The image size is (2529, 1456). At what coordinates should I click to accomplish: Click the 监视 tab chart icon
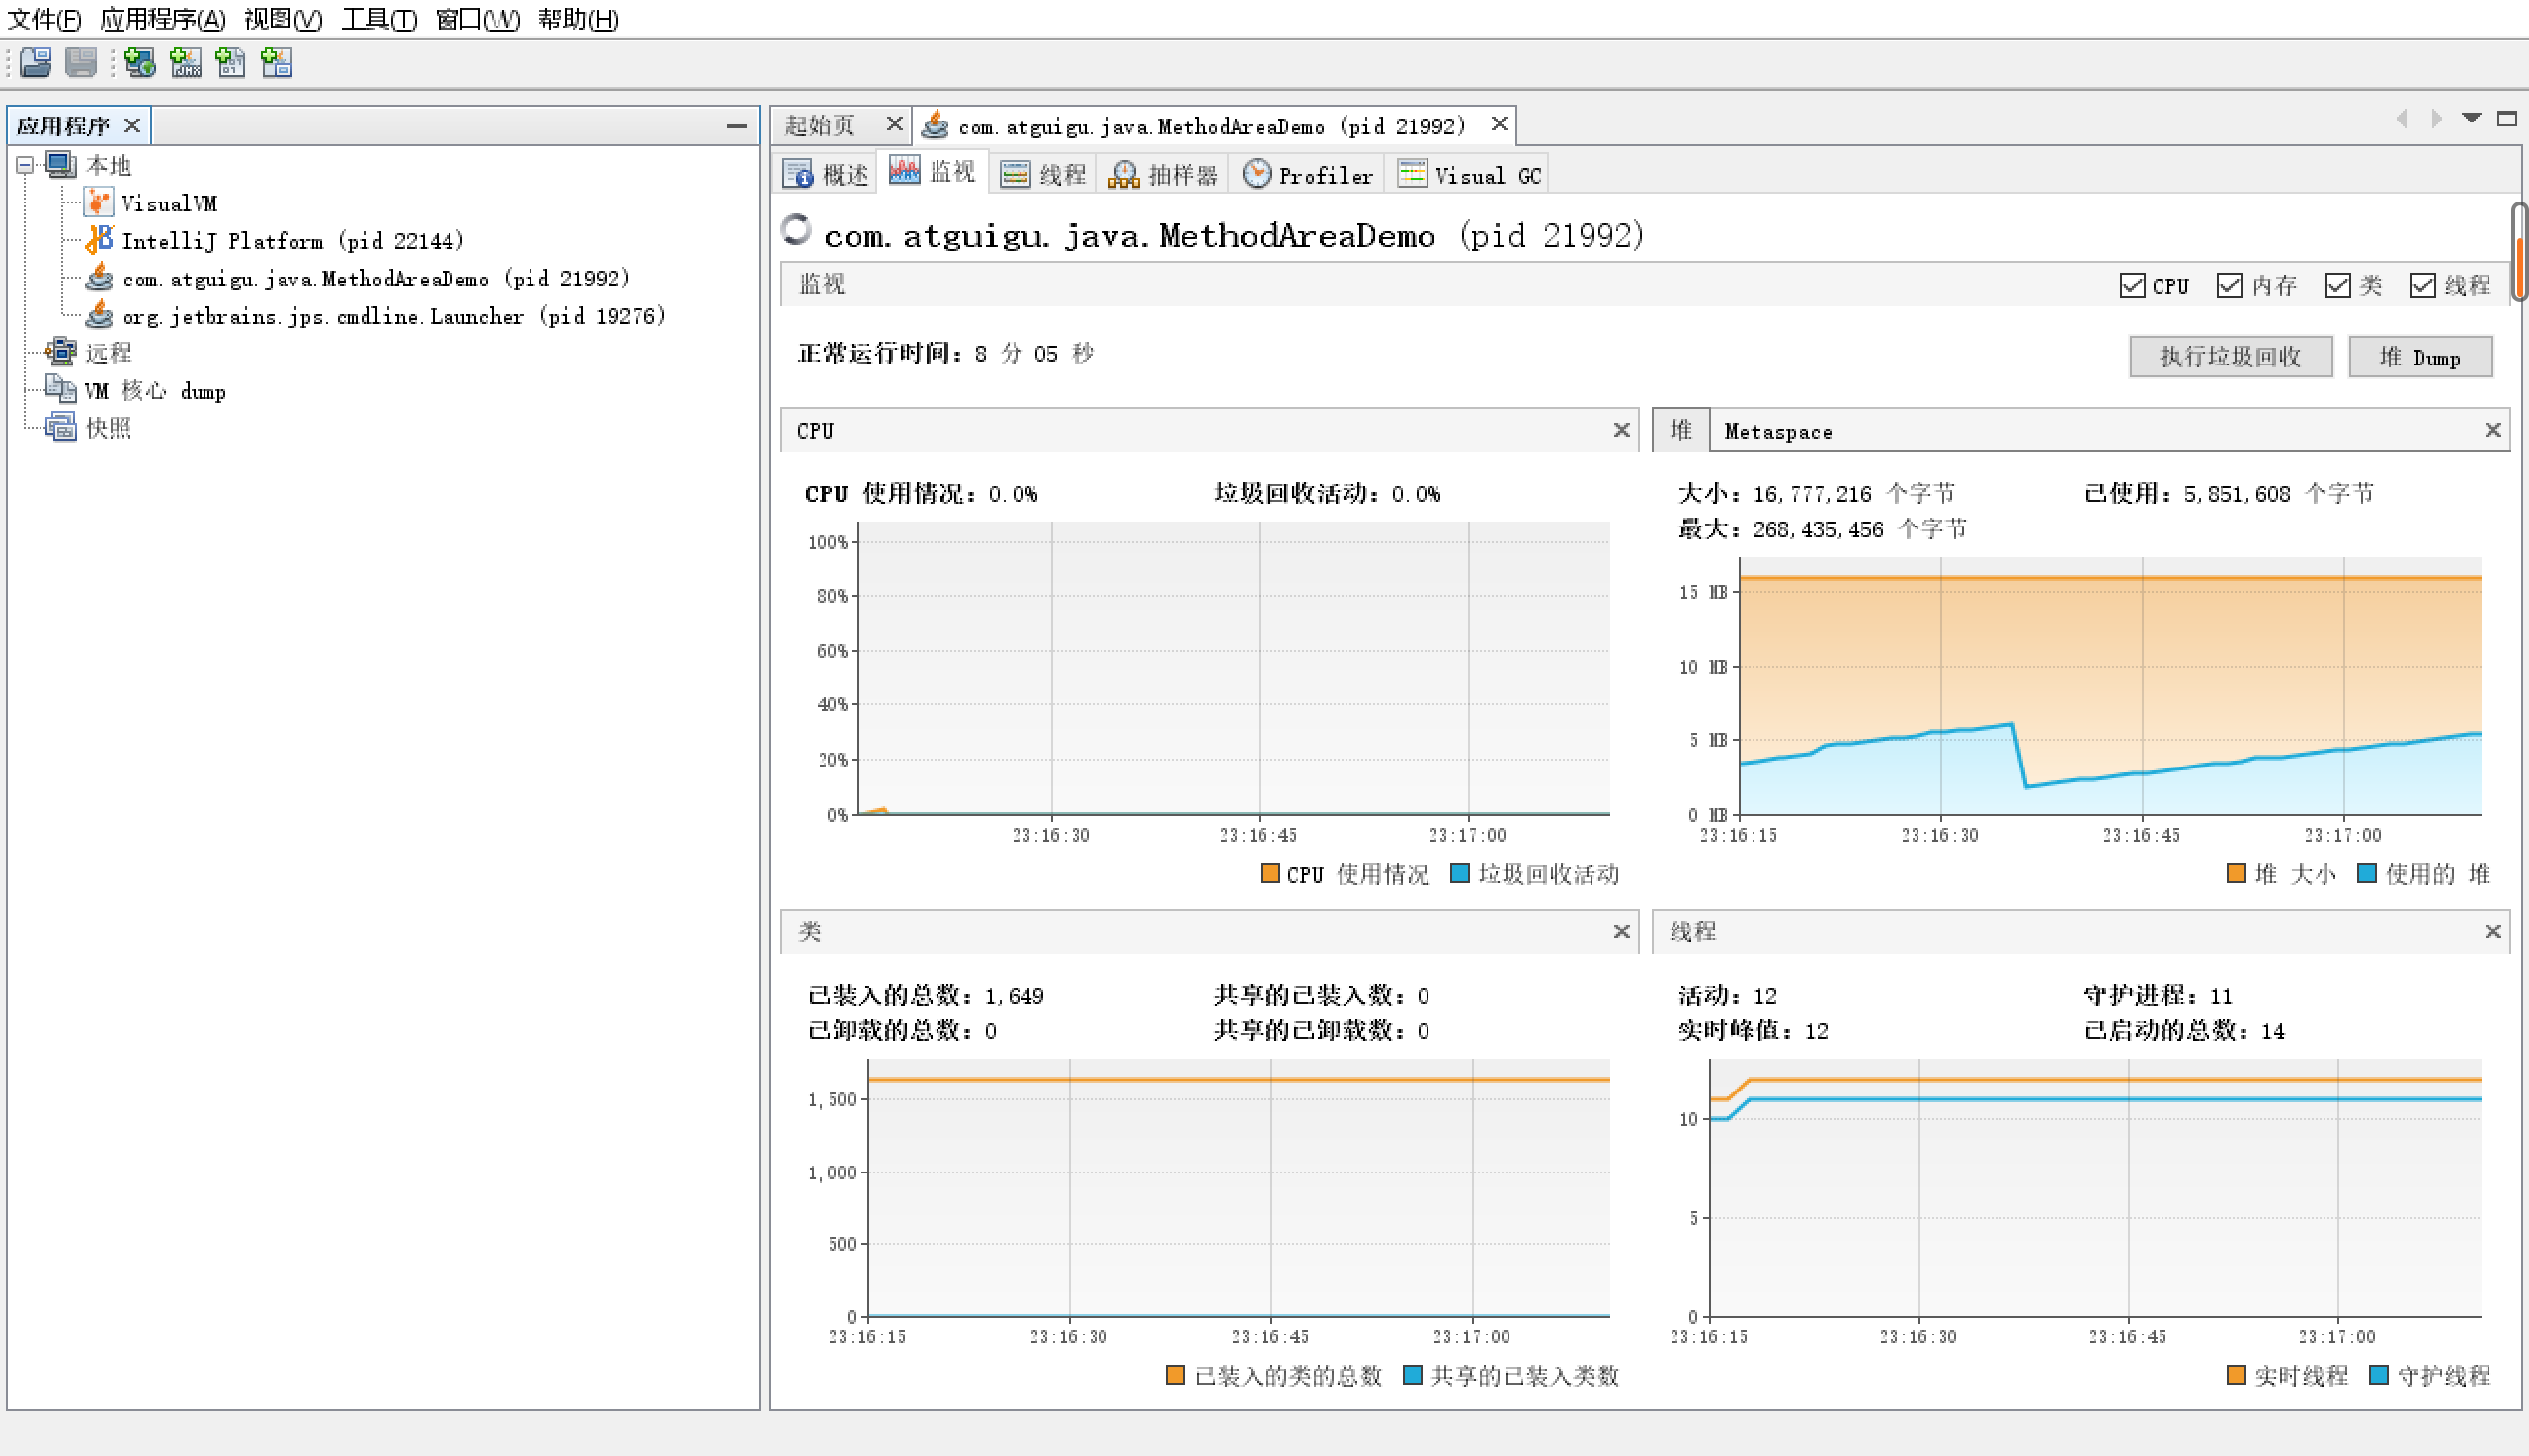[x=904, y=171]
